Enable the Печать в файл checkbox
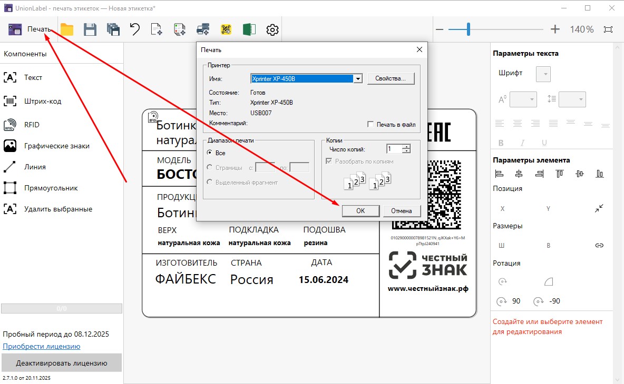Image resolution: width=624 pixels, height=384 pixels. (371, 125)
